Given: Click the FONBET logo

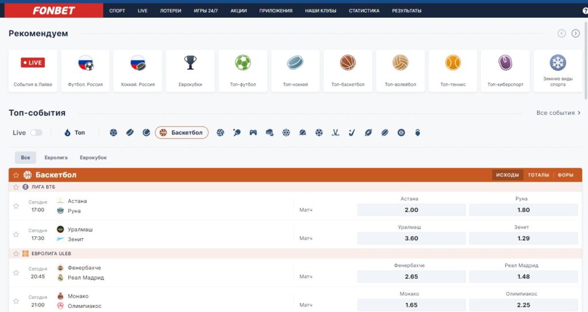Looking at the screenshot, I should 53,10.
